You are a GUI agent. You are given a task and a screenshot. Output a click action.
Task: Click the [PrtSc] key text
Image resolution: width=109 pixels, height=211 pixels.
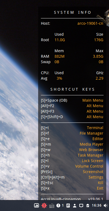tap(47, 172)
